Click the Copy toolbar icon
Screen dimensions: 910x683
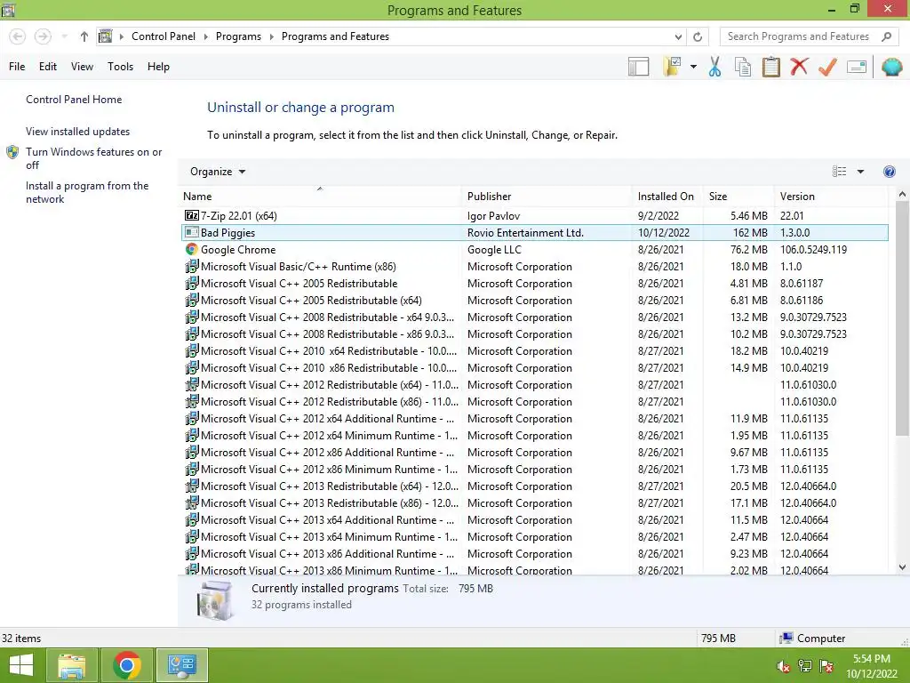(x=743, y=67)
